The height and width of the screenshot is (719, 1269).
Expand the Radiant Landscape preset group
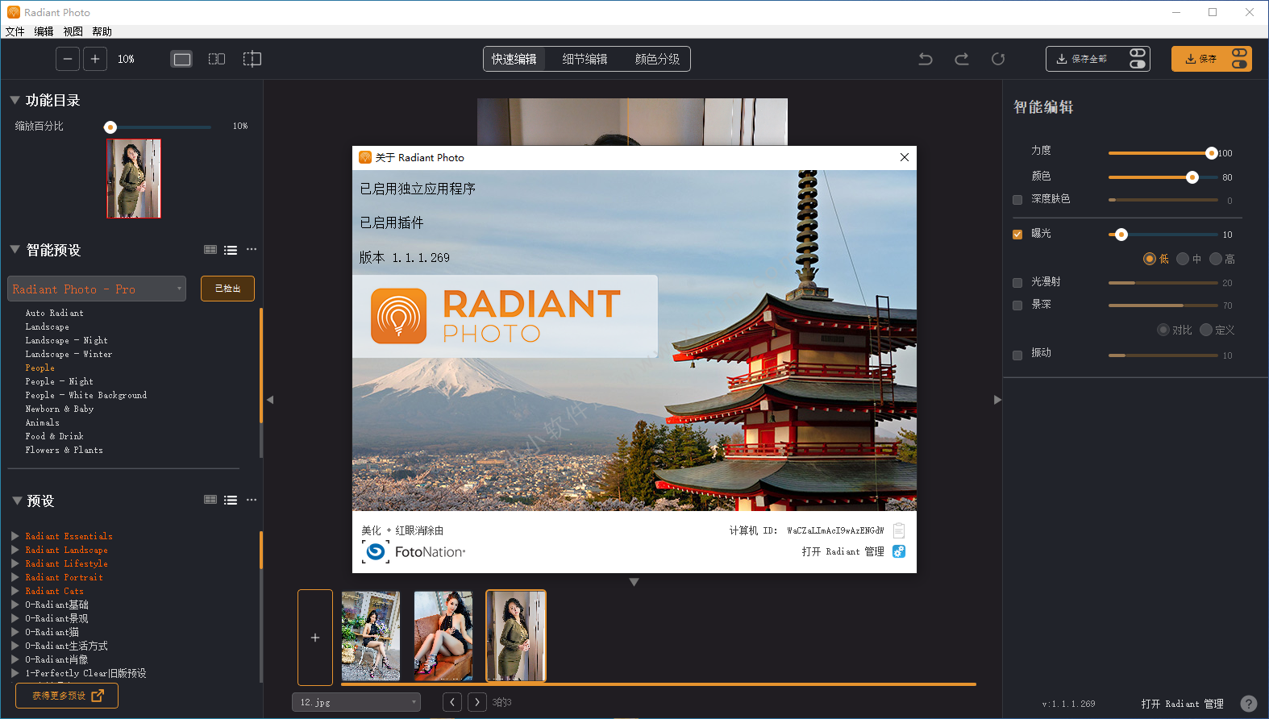click(x=15, y=550)
